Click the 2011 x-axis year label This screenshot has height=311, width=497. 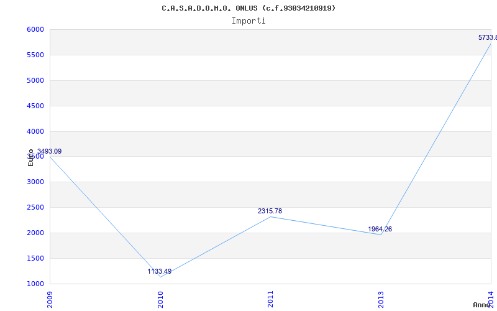pyautogui.click(x=270, y=299)
